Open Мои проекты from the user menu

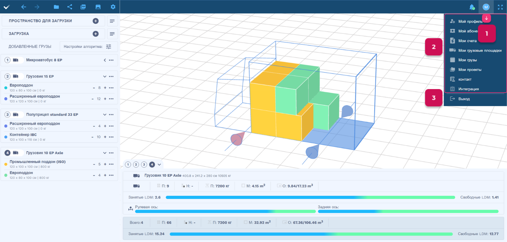470,70
